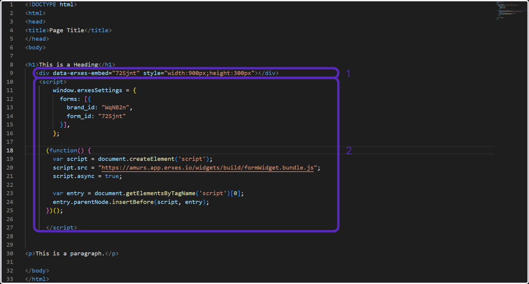
Task: Click the "})();" closing line
Action: [x=55, y=210]
